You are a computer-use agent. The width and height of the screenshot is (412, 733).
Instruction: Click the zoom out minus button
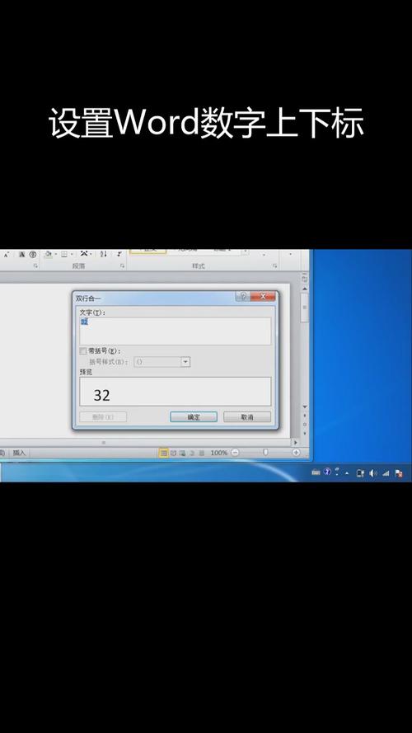tap(235, 453)
